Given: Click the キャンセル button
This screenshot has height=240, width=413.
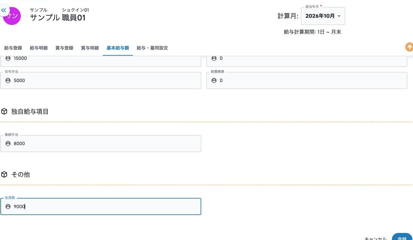Looking at the screenshot, I should pos(376,238).
